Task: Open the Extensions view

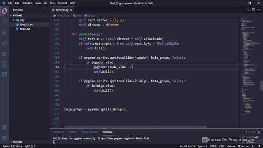Action: point(5,53)
